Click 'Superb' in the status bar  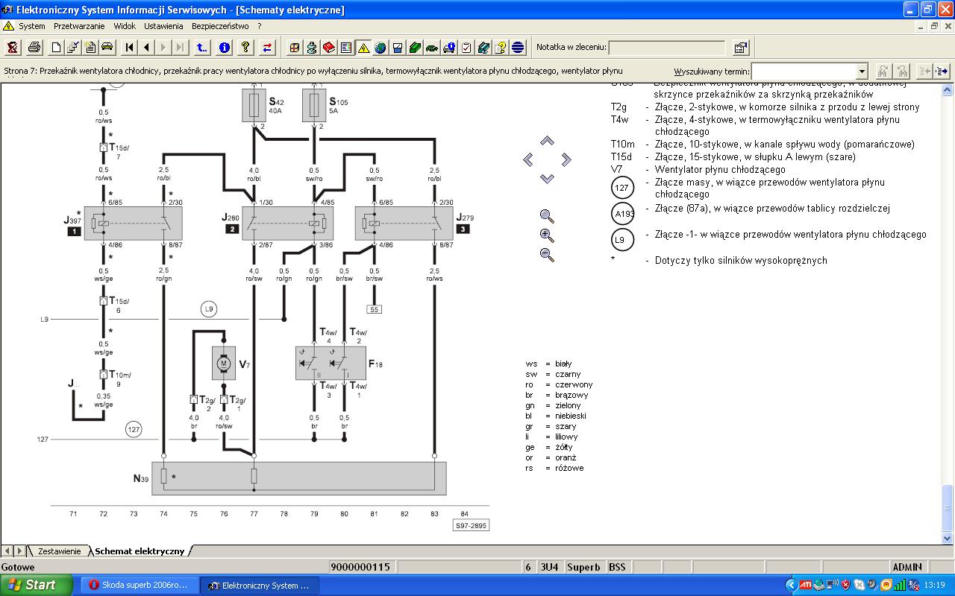583,567
